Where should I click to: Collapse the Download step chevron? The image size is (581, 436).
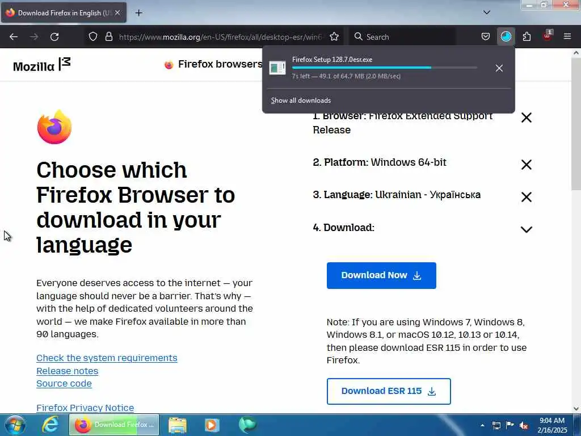pyautogui.click(x=526, y=229)
